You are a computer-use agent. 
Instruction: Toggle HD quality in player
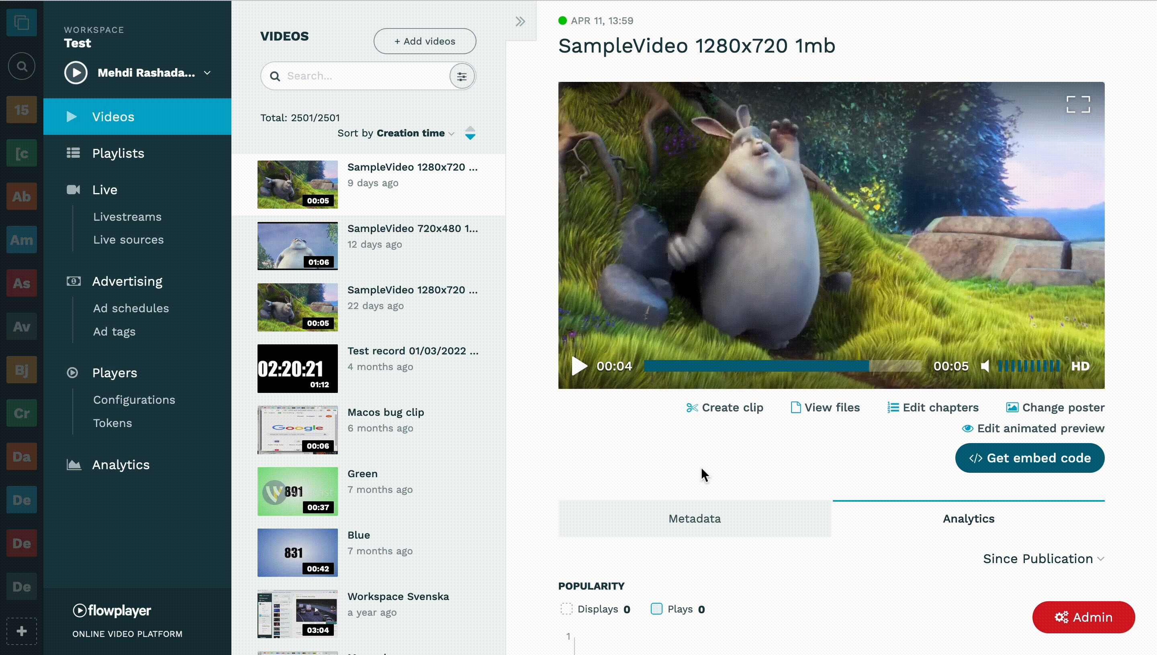tap(1080, 366)
